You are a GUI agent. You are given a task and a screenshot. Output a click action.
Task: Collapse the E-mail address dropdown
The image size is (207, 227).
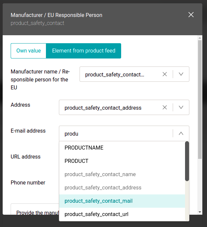point(181,134)
